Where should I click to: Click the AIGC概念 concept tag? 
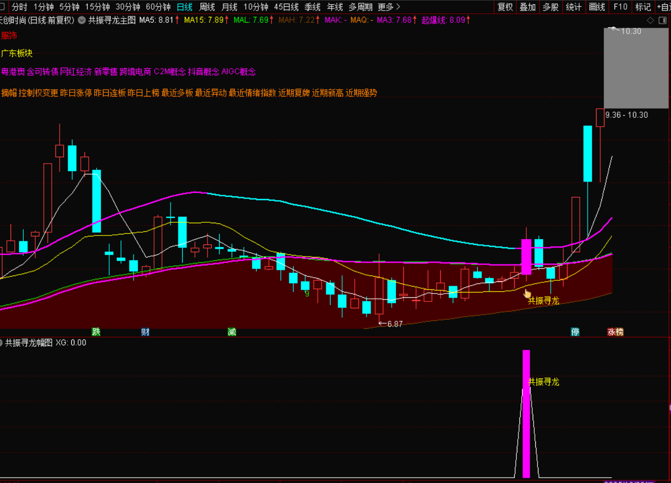(x=239, y=71)
